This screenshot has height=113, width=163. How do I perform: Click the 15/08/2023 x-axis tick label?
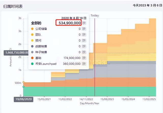point(107,99)
